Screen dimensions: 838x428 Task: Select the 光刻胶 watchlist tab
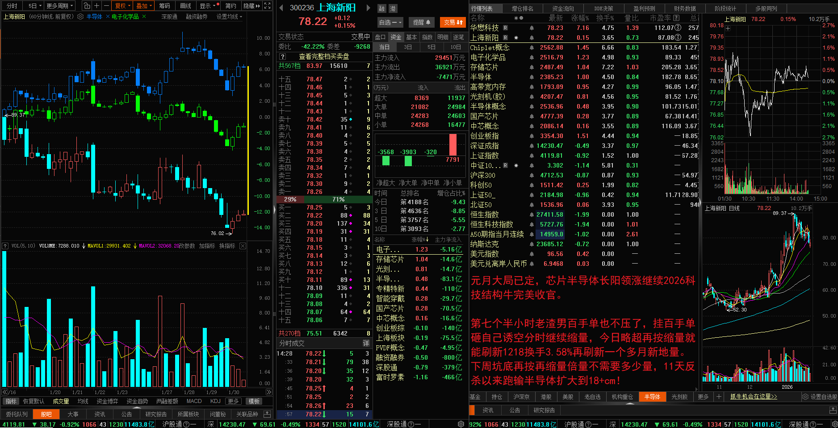coord(679,397)
